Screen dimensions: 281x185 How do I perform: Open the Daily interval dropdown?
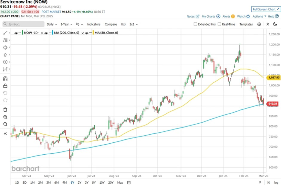click(x=52, y=24)
